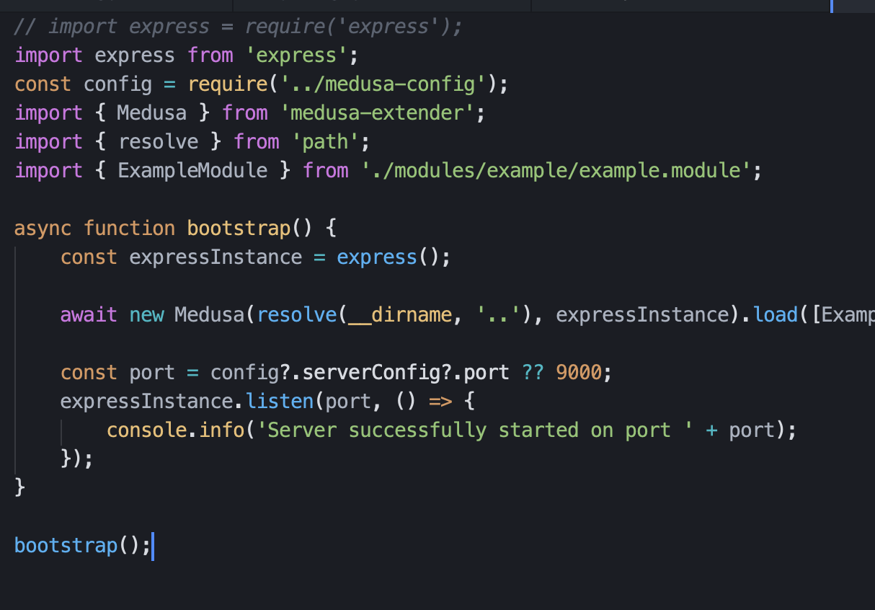Click the 'listen' method call

[x=280, y=401]
